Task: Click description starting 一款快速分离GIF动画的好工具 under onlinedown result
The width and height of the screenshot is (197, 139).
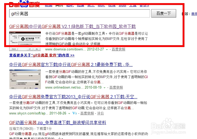Action: point(97,77)
